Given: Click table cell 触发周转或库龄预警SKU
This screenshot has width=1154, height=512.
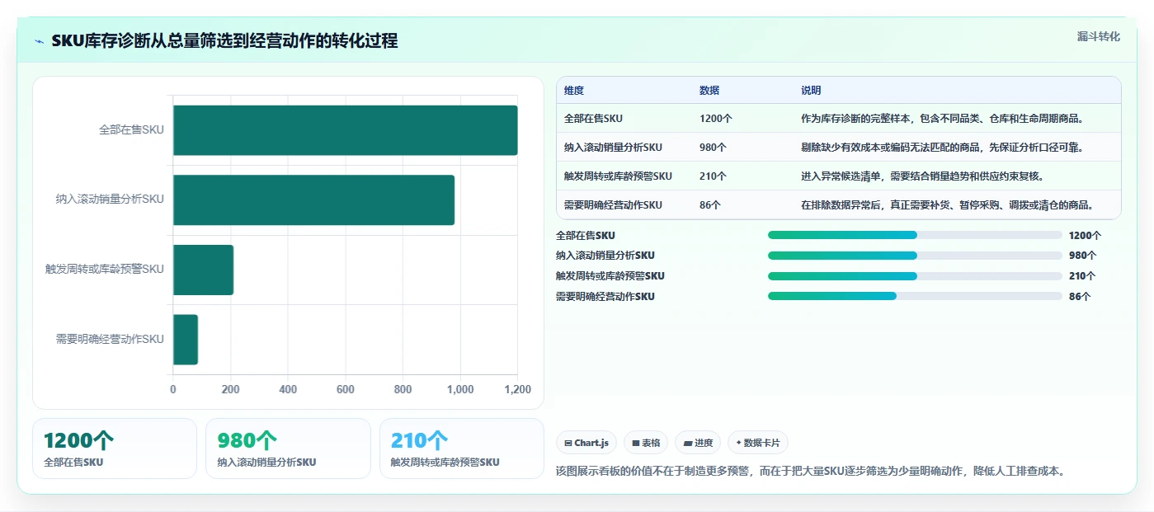Looking at the screenshot, I should (618, 176).
